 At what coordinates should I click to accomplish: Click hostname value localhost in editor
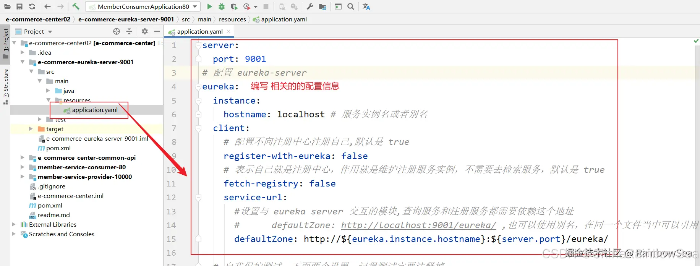301,114
